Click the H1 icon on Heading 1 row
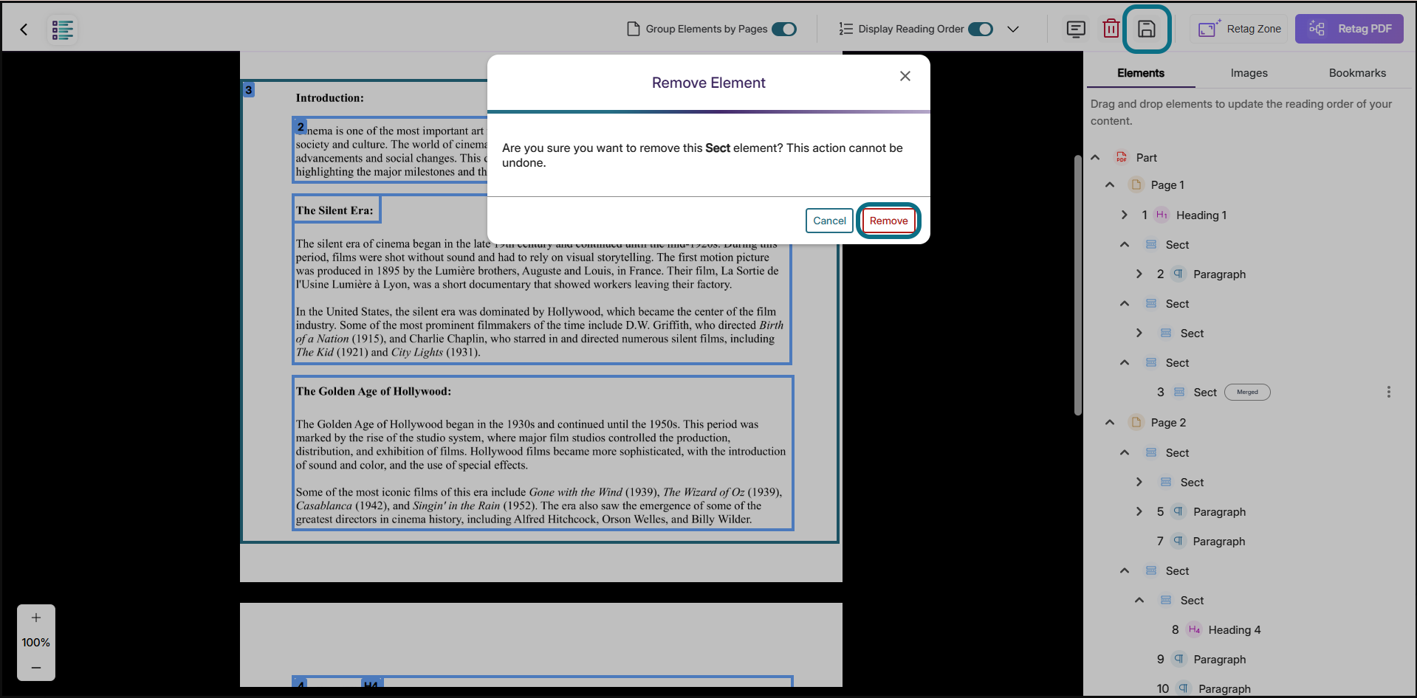Screen dimensions: 1417x698 [1162, 215]
